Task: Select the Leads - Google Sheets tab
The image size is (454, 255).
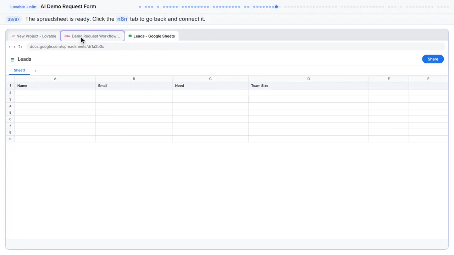Action: (151, 36)
